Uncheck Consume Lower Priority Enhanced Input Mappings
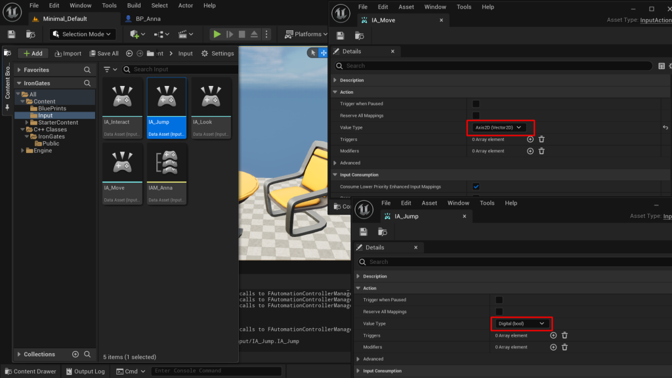 [x=476, y=187]
